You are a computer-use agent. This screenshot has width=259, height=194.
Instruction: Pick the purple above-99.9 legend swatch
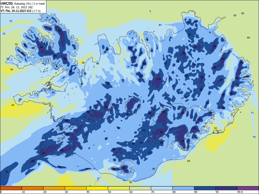pos(248,188)
